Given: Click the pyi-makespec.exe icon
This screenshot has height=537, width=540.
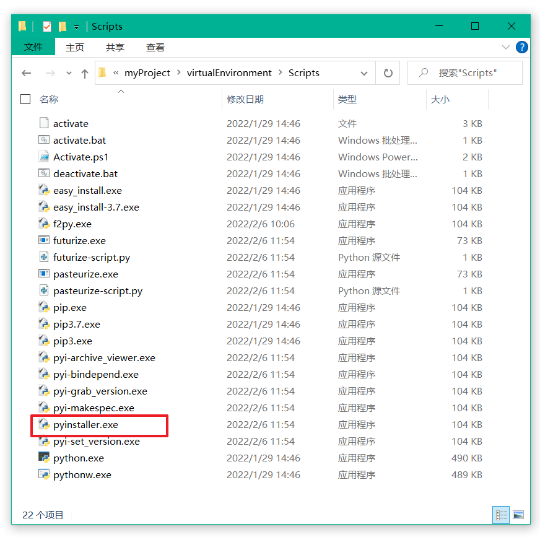Looking at the screenshot, I should click(44, 407).
